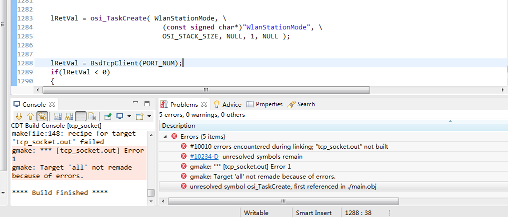Switch to the Advice tab

pyautogui.click(x=227, y=104)
